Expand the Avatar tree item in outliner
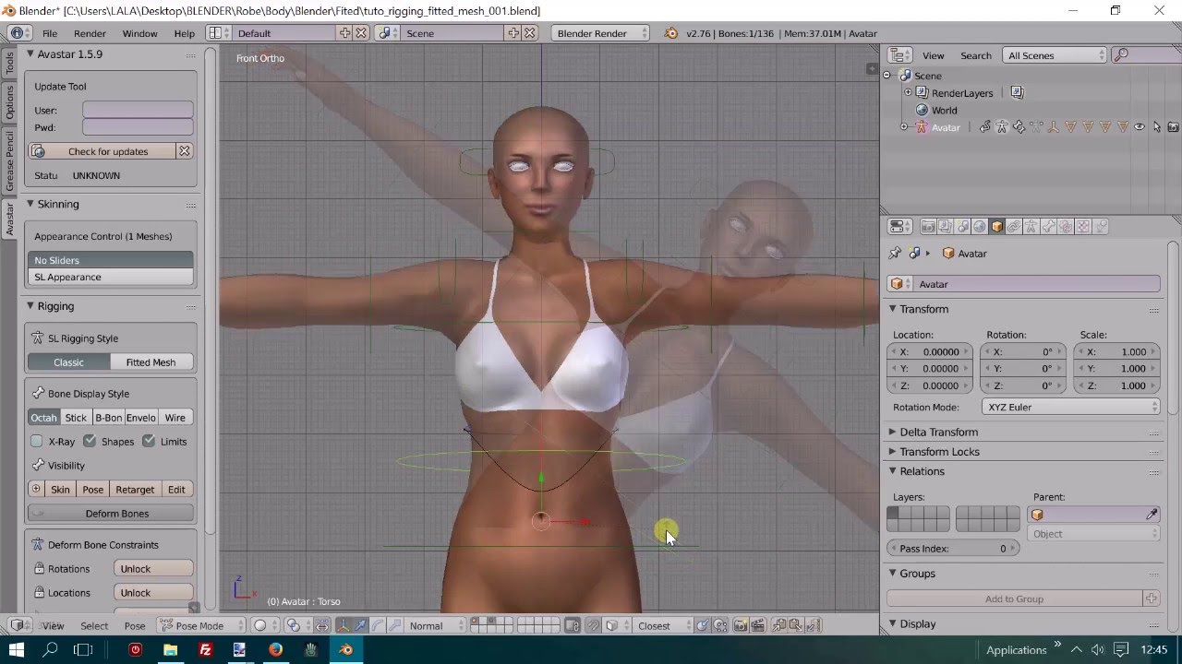 coord(904,127)
